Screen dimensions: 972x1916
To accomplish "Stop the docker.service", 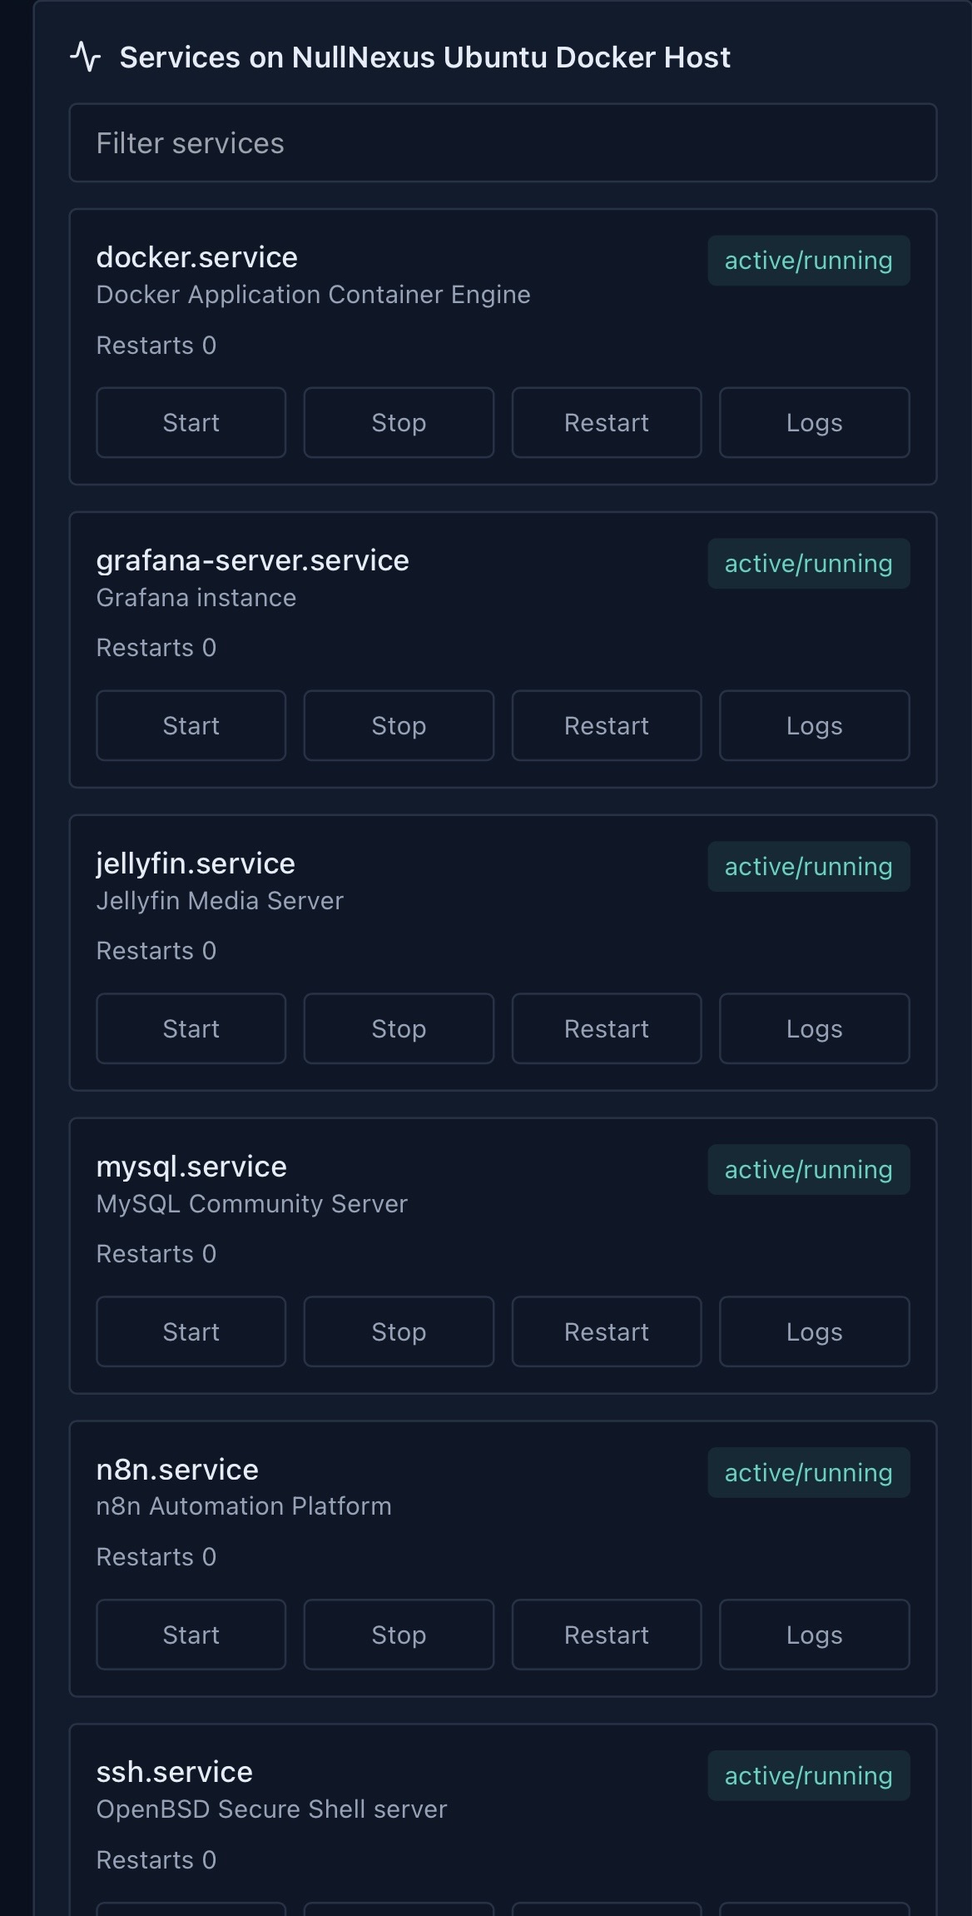I will pos(399,422).
